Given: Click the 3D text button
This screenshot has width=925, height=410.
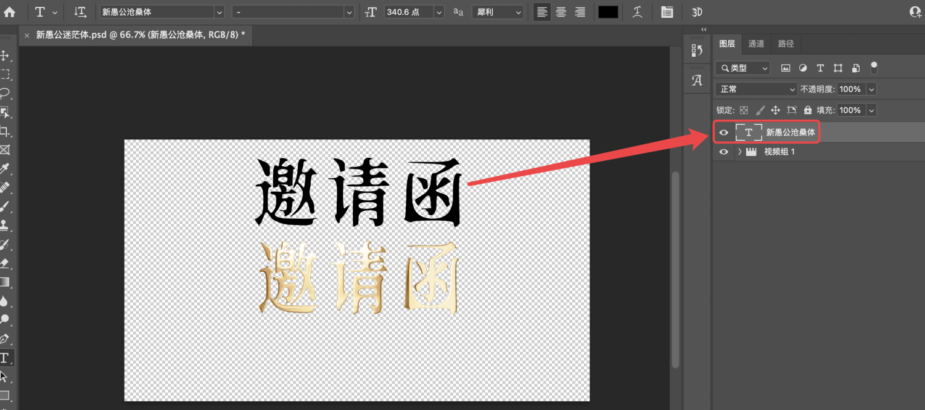Looking at the screenshot, I should (697, 12).
